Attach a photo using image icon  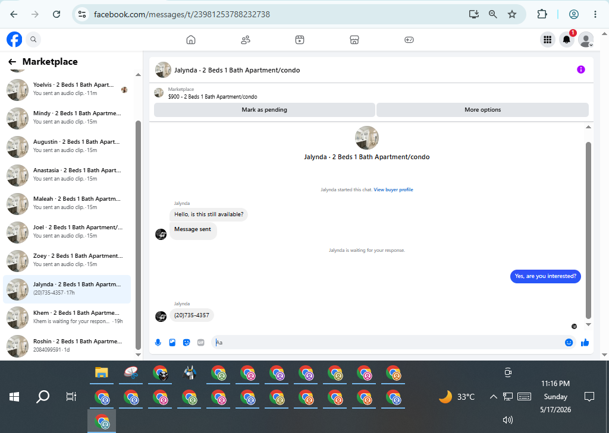[172, 343]
